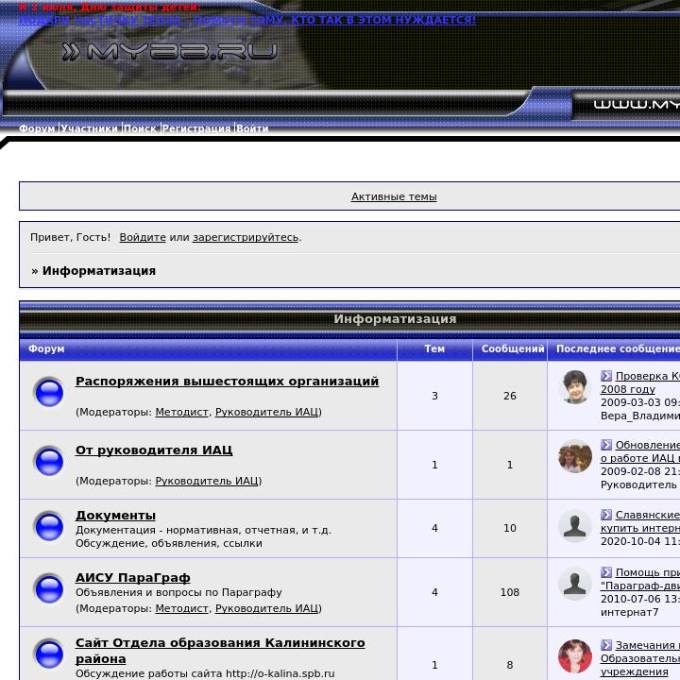The height and width of the screenshot is (680, 680).
Task: Go to last post arrow for Обновление topic
Action: click(605, 445)
